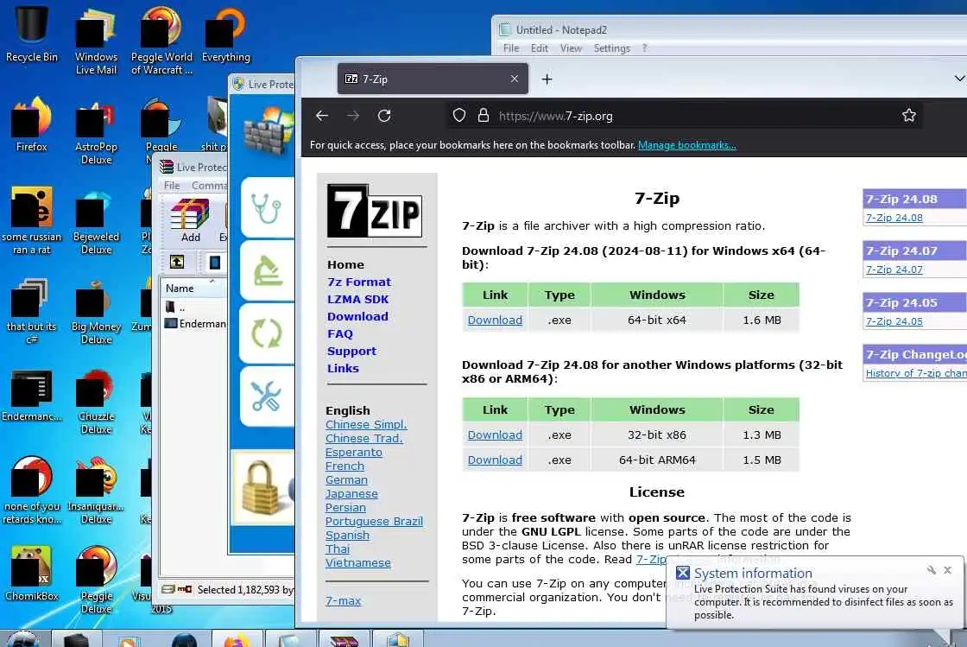
Task: Switch language to Vietnamese
Action: (x=358, y=562)
